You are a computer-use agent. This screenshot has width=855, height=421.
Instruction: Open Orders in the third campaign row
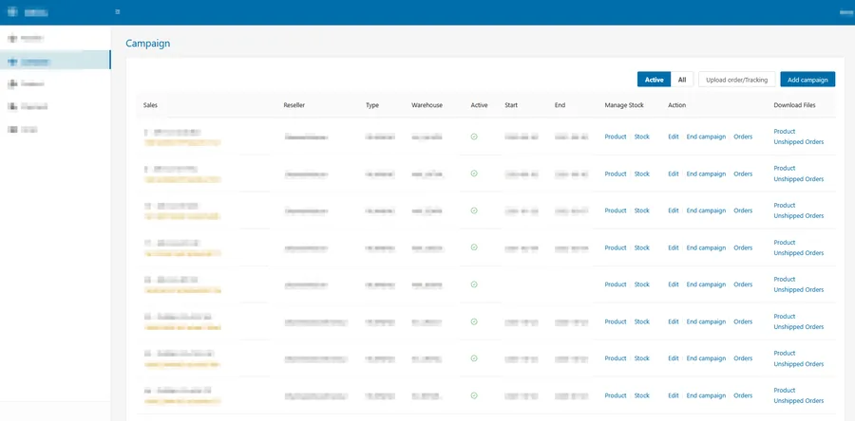tap(743, 210)
